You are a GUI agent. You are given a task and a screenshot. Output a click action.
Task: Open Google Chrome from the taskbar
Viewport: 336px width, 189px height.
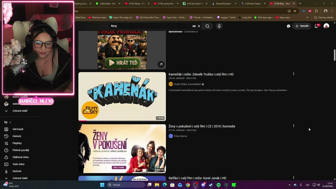tap(188, 185)
